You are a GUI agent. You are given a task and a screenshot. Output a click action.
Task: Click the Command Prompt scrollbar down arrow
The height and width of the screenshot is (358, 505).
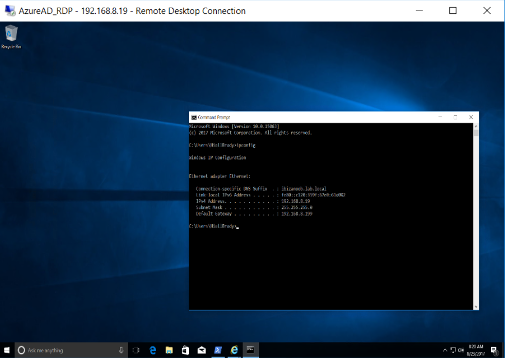pos(476,307)
